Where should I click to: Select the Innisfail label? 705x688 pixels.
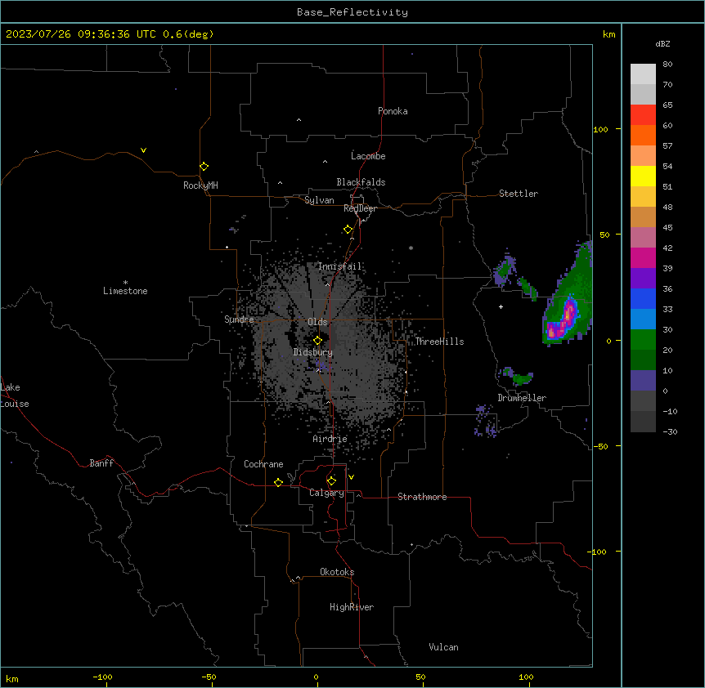coord(340,266)
